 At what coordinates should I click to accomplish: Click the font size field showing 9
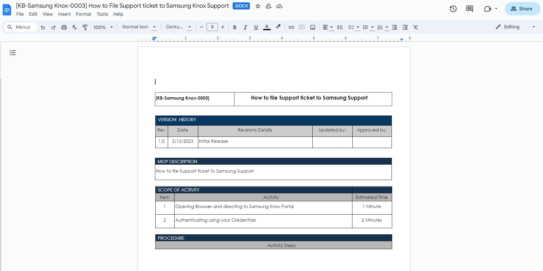(x=212, y=27)
